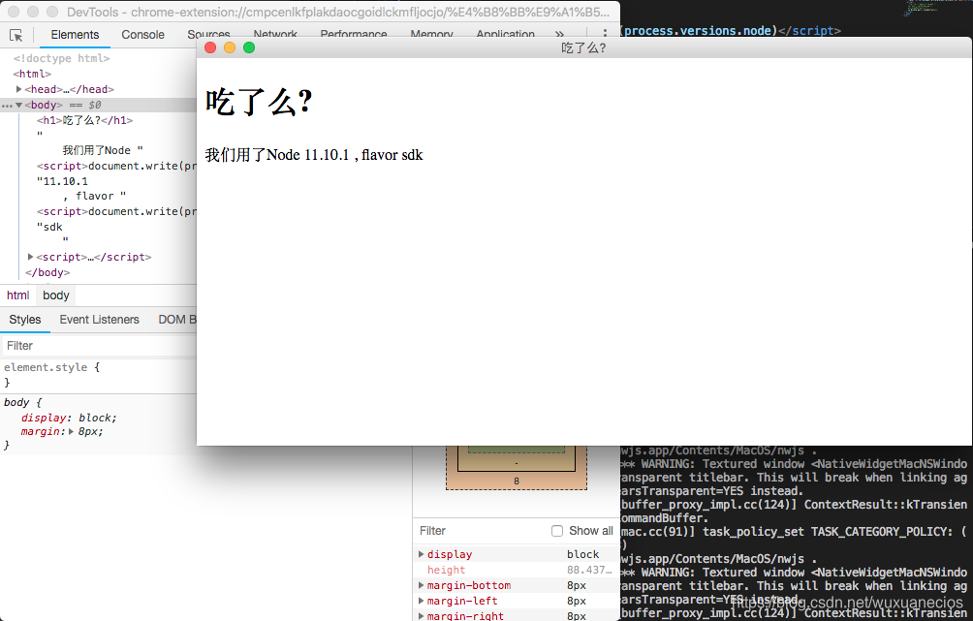
Task: Maximize the 吃了么? app window
Action: (249, 47)
